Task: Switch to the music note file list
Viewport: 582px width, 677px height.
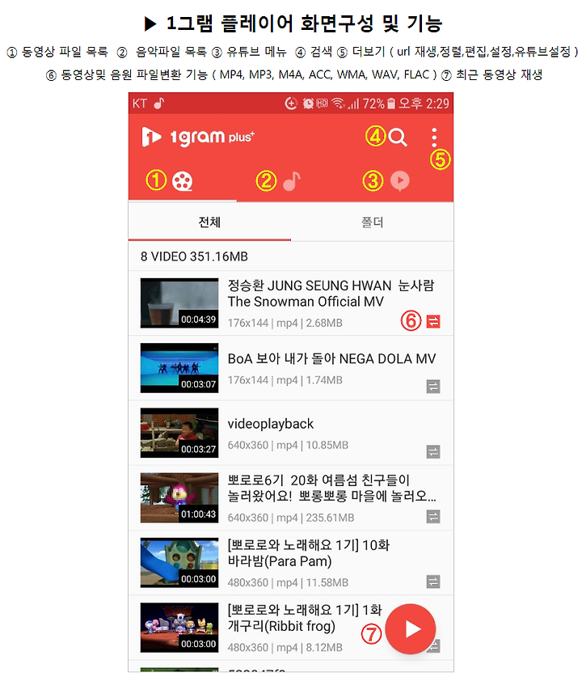Action: pyautogui.click(x=292, y=181)
